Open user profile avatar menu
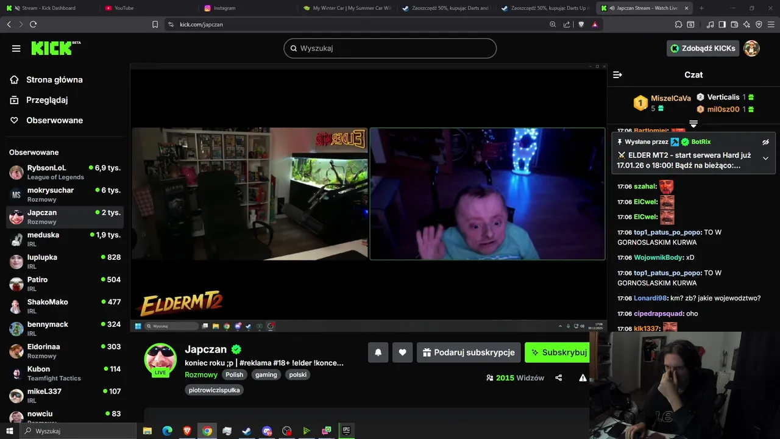Viewport: 780px width, 439px height. [751, 48]
